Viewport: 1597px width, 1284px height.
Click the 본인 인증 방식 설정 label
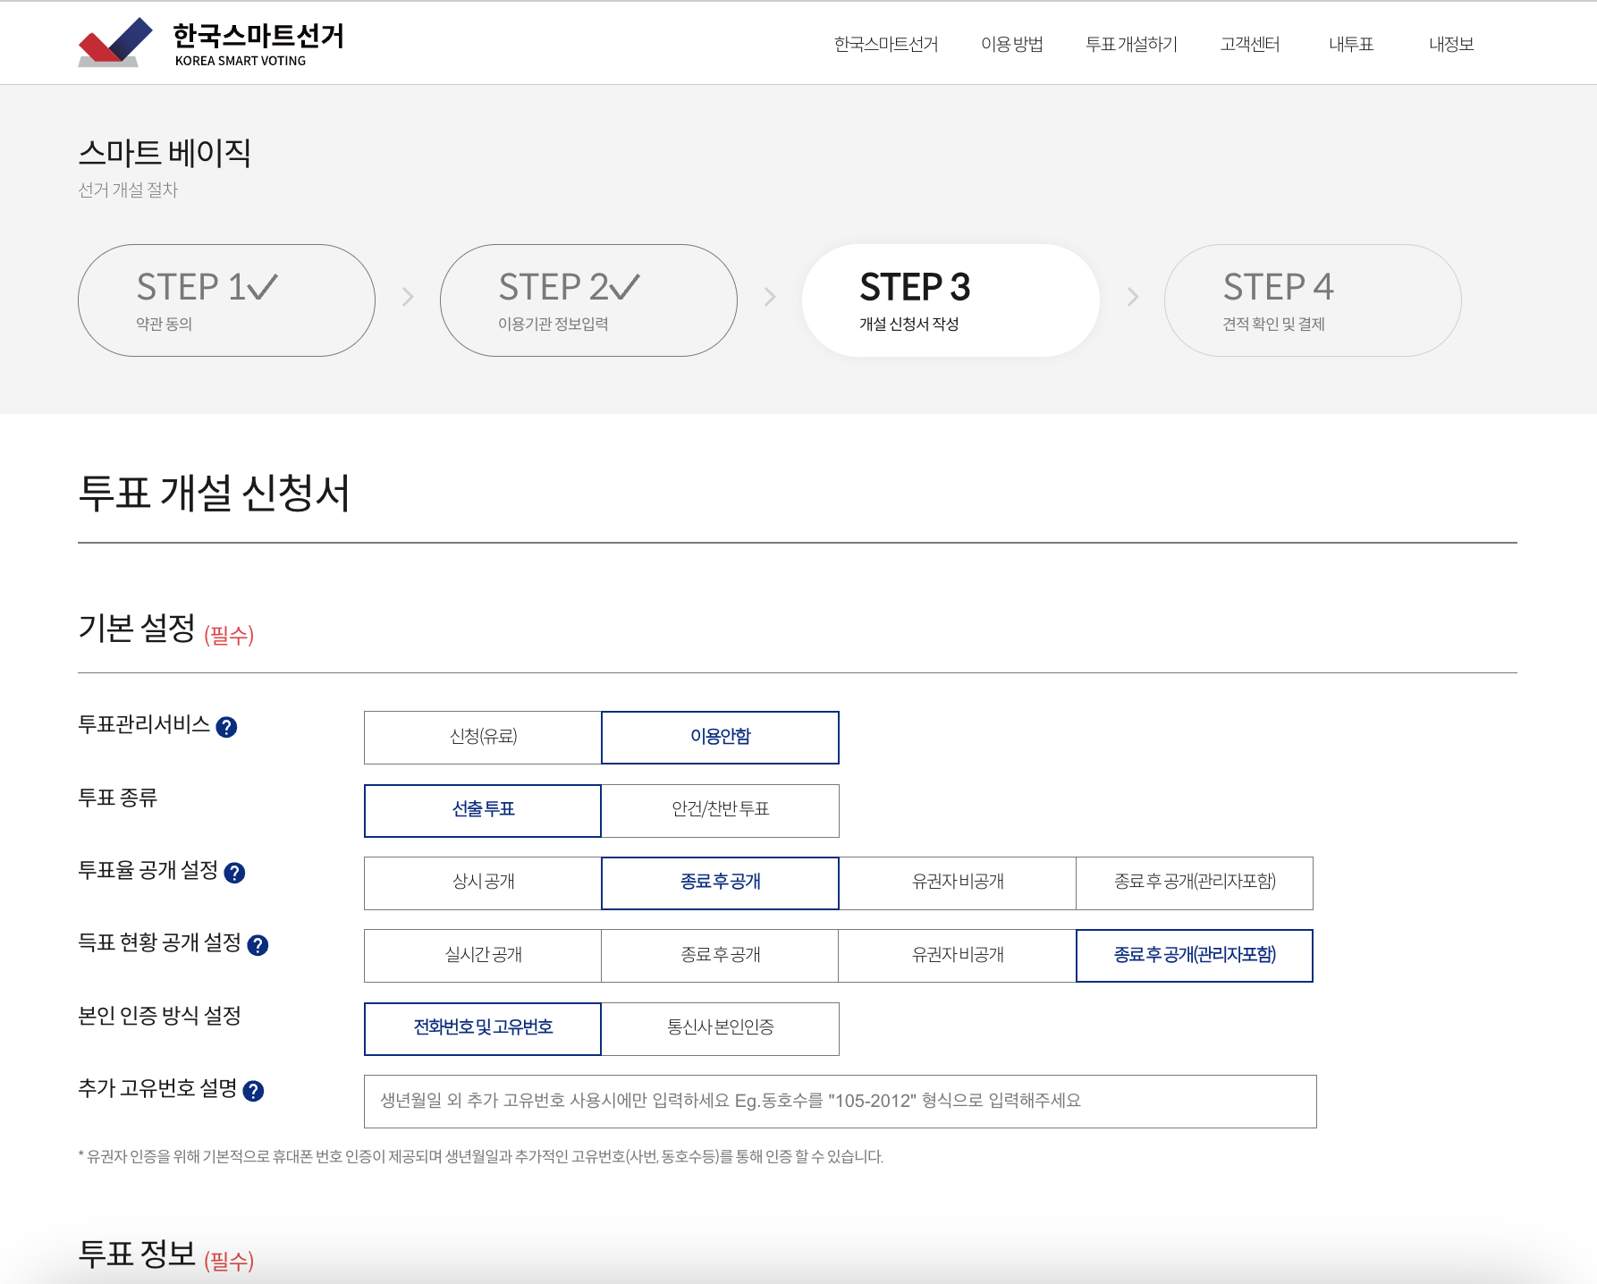(x=160, y=1016)
